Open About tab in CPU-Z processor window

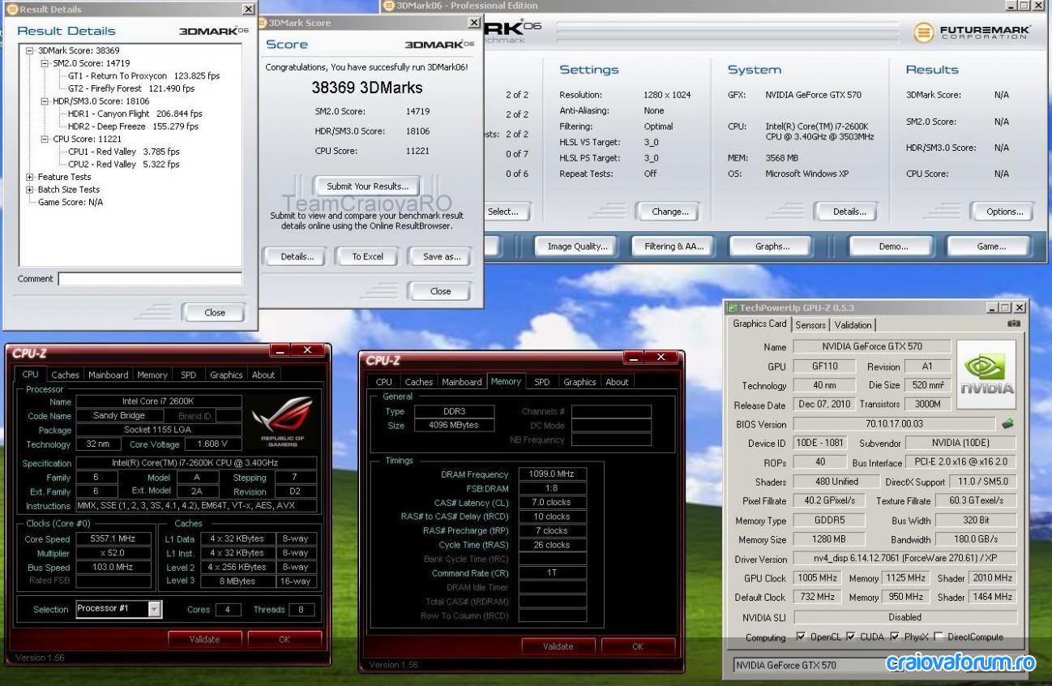pyautogui.click(x=263, y=375)
